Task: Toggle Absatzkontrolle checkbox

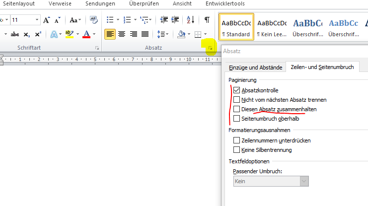Action: 236,90
